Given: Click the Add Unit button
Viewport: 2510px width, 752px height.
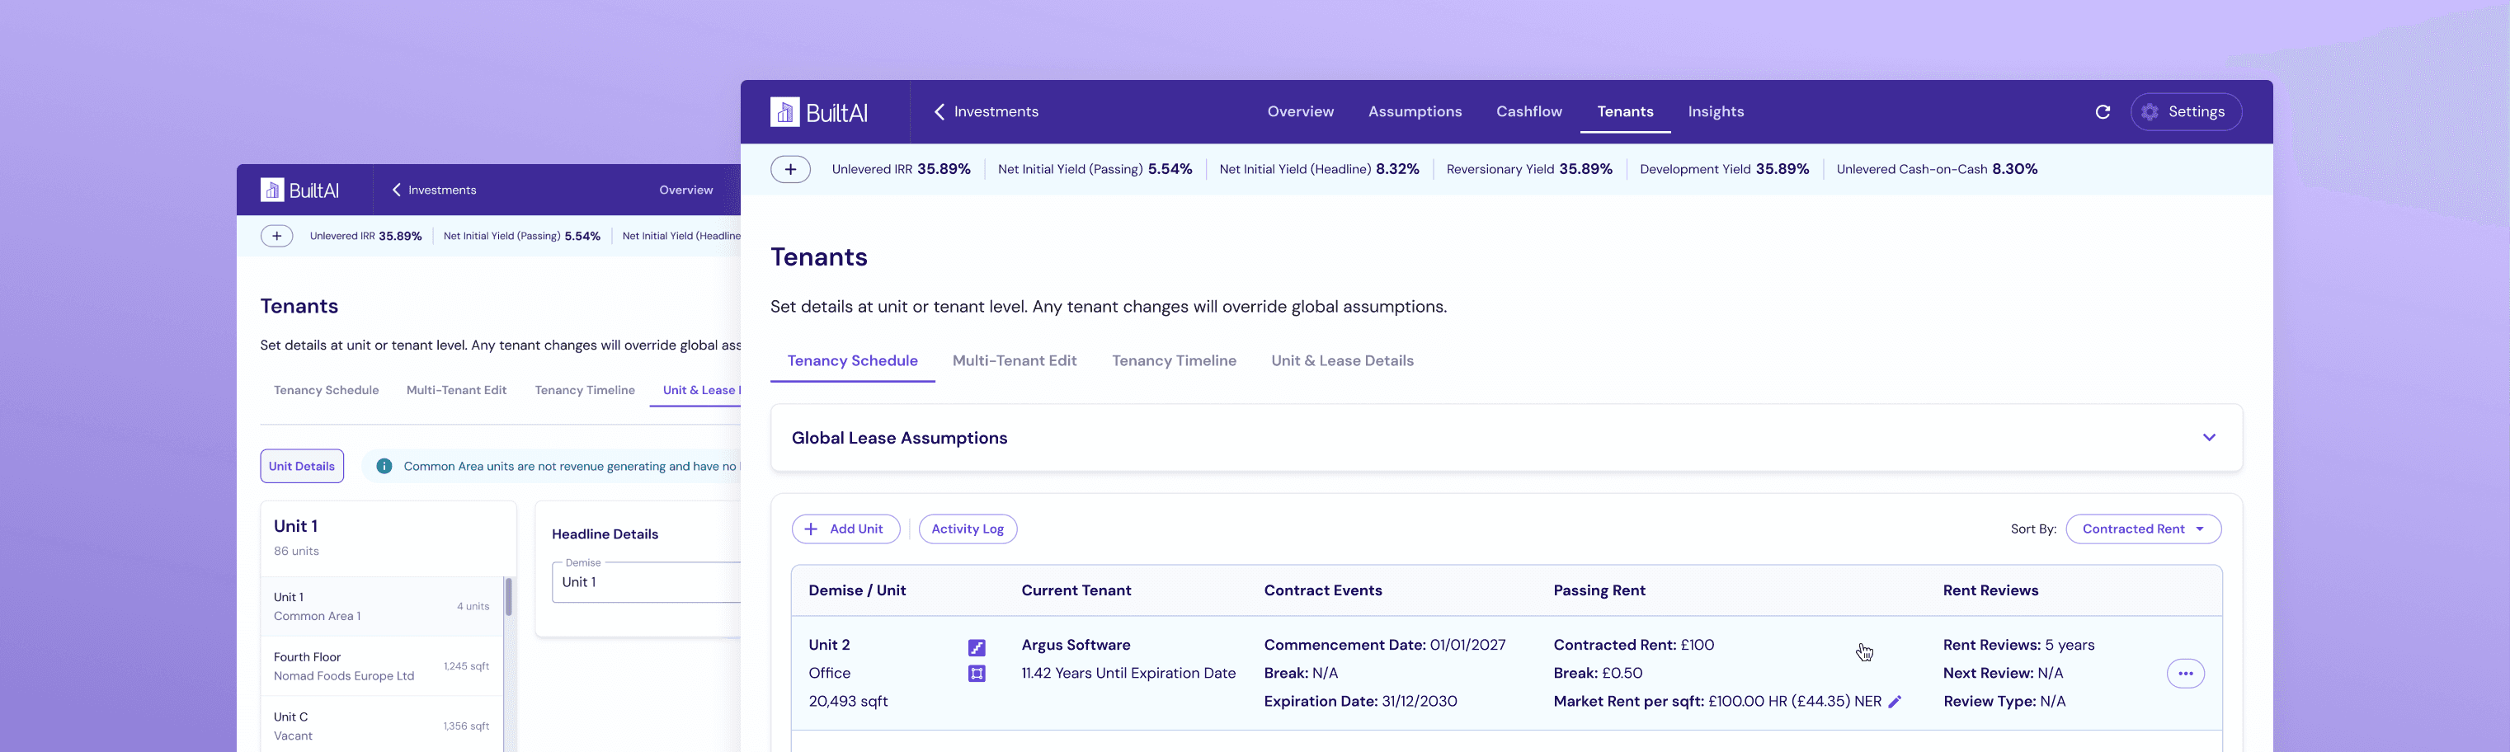Looking at the screenshot, I should 845,529.
